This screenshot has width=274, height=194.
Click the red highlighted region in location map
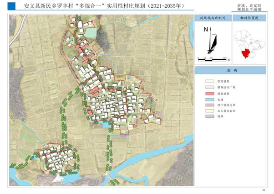click(x=246, y=53)
